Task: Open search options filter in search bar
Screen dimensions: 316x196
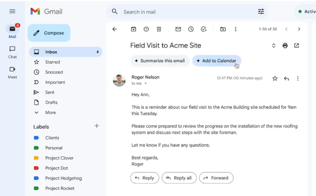Action: coord(261,11)
